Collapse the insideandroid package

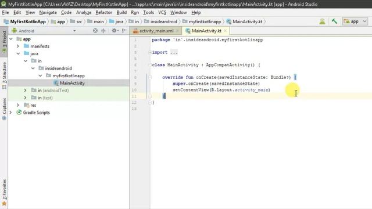pos(33,69)
